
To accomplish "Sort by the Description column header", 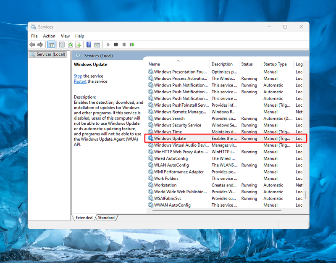I will (224, 64).
